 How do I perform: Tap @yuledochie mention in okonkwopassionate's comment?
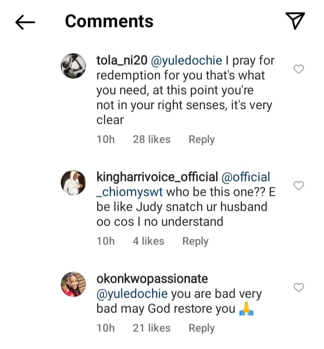tap(132, 294)
